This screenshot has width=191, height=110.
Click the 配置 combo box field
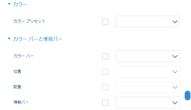148,87
